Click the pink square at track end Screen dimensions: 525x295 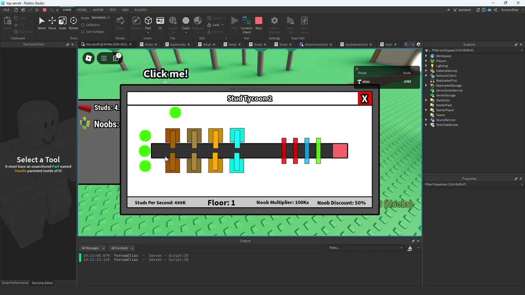coord(340,151)
